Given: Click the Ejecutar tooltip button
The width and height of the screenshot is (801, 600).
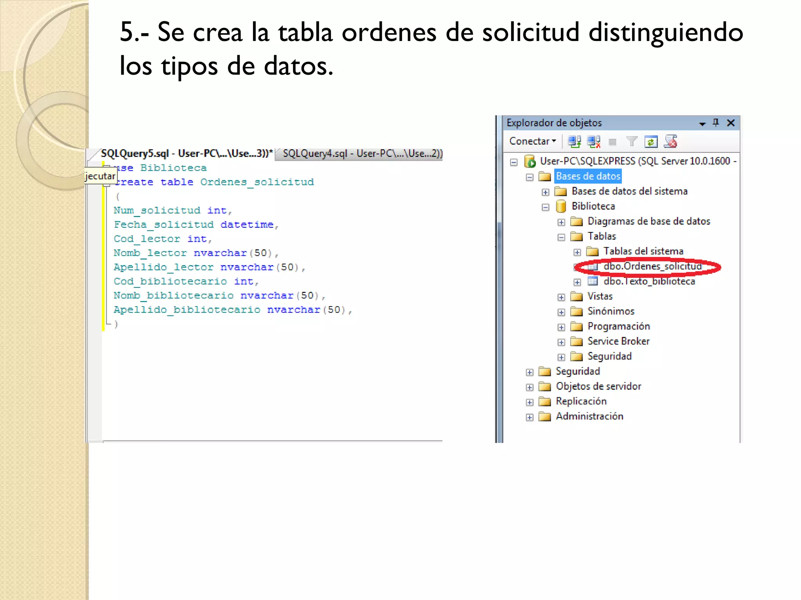Looking at the screenshot, I should pos(101,176).
